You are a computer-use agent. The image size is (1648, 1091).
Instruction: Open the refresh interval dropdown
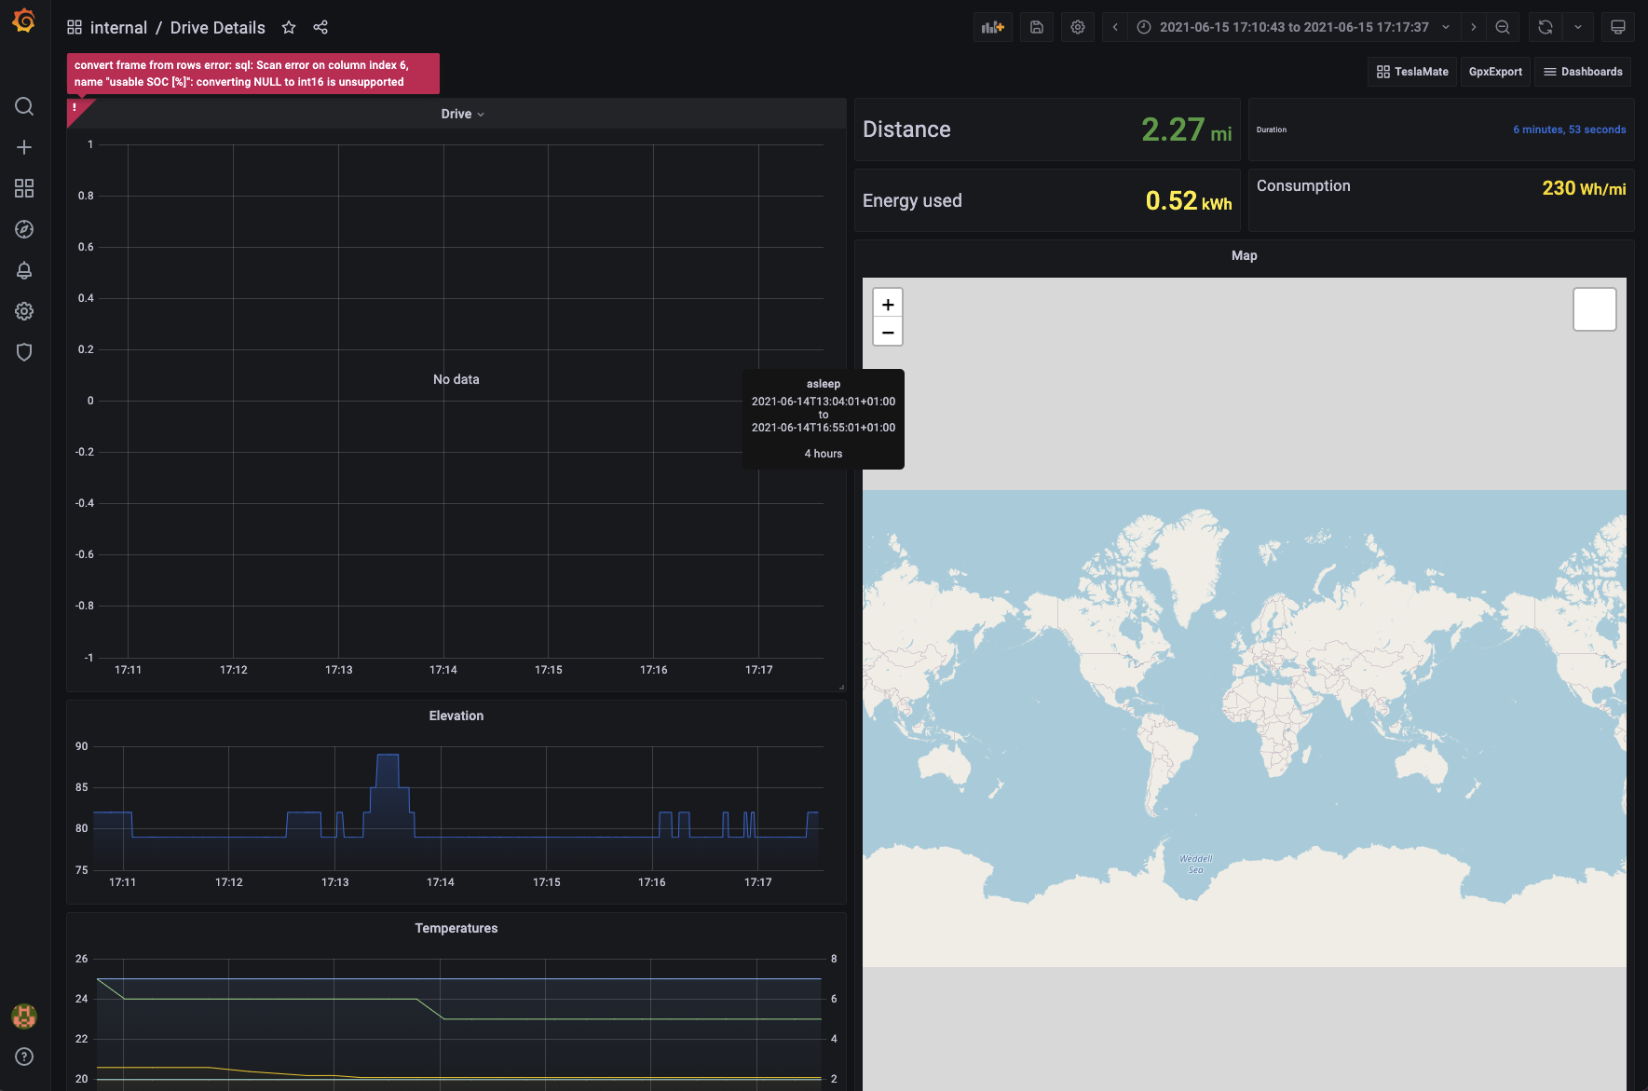1578,27
